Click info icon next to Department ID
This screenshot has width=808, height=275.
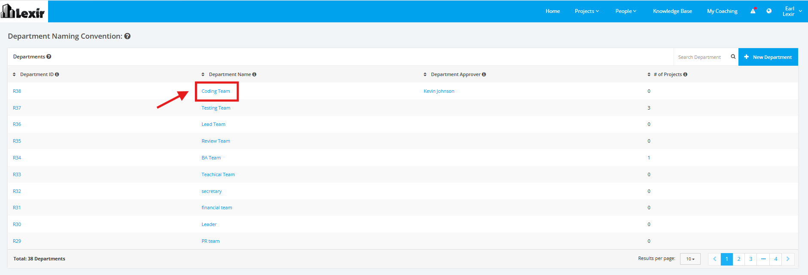click(x=57, y=74)
